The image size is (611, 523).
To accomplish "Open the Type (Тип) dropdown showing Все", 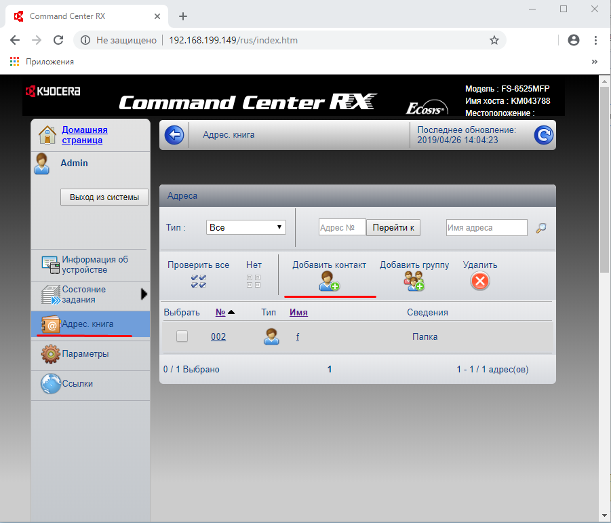I will (x=245, y=228).
